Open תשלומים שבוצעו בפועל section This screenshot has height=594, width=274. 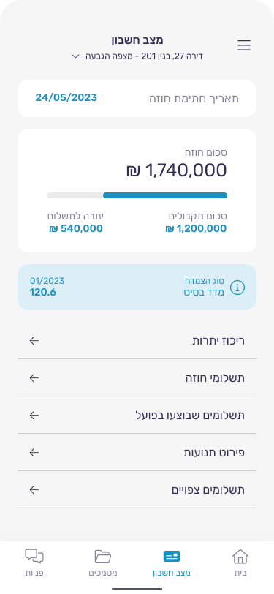(137, 416)
